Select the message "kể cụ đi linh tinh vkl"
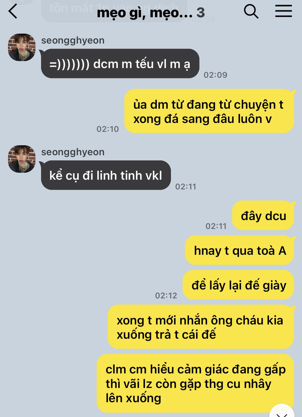The image size is (302, 417). pyautogui.click(x=106, y=175)
